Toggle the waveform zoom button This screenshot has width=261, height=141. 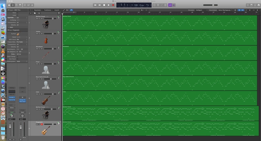pos(235,10)
